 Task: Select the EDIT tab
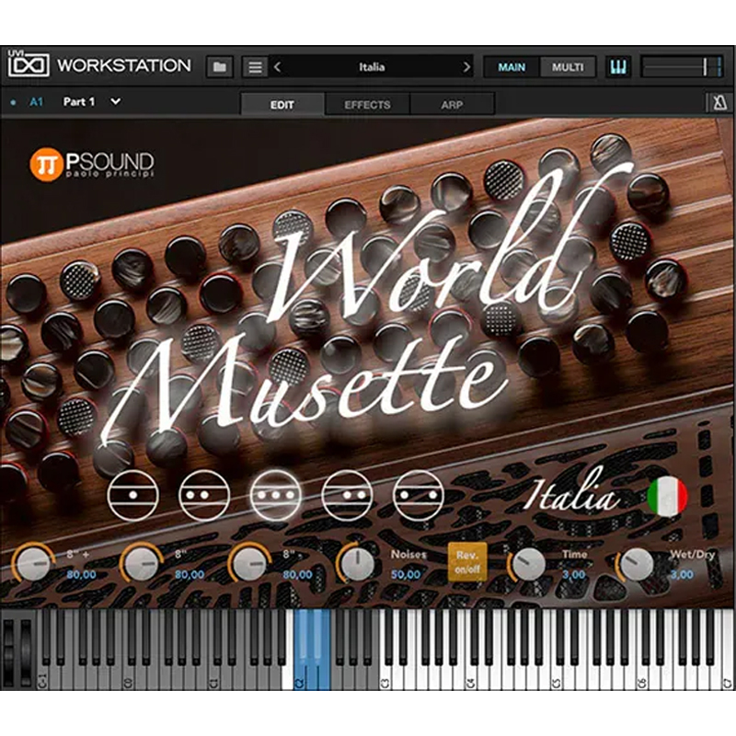(282, 105)
